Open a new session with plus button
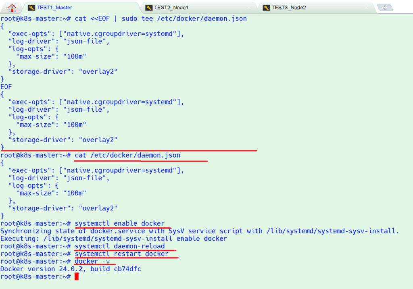The image size is (413, 289). coord(385,8)
